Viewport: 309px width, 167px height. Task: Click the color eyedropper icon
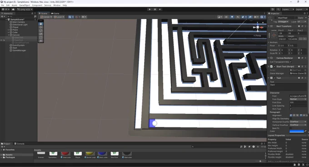coord(305,131)
